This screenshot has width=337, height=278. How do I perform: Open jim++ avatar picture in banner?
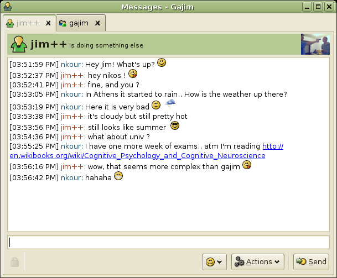[315, 44]
